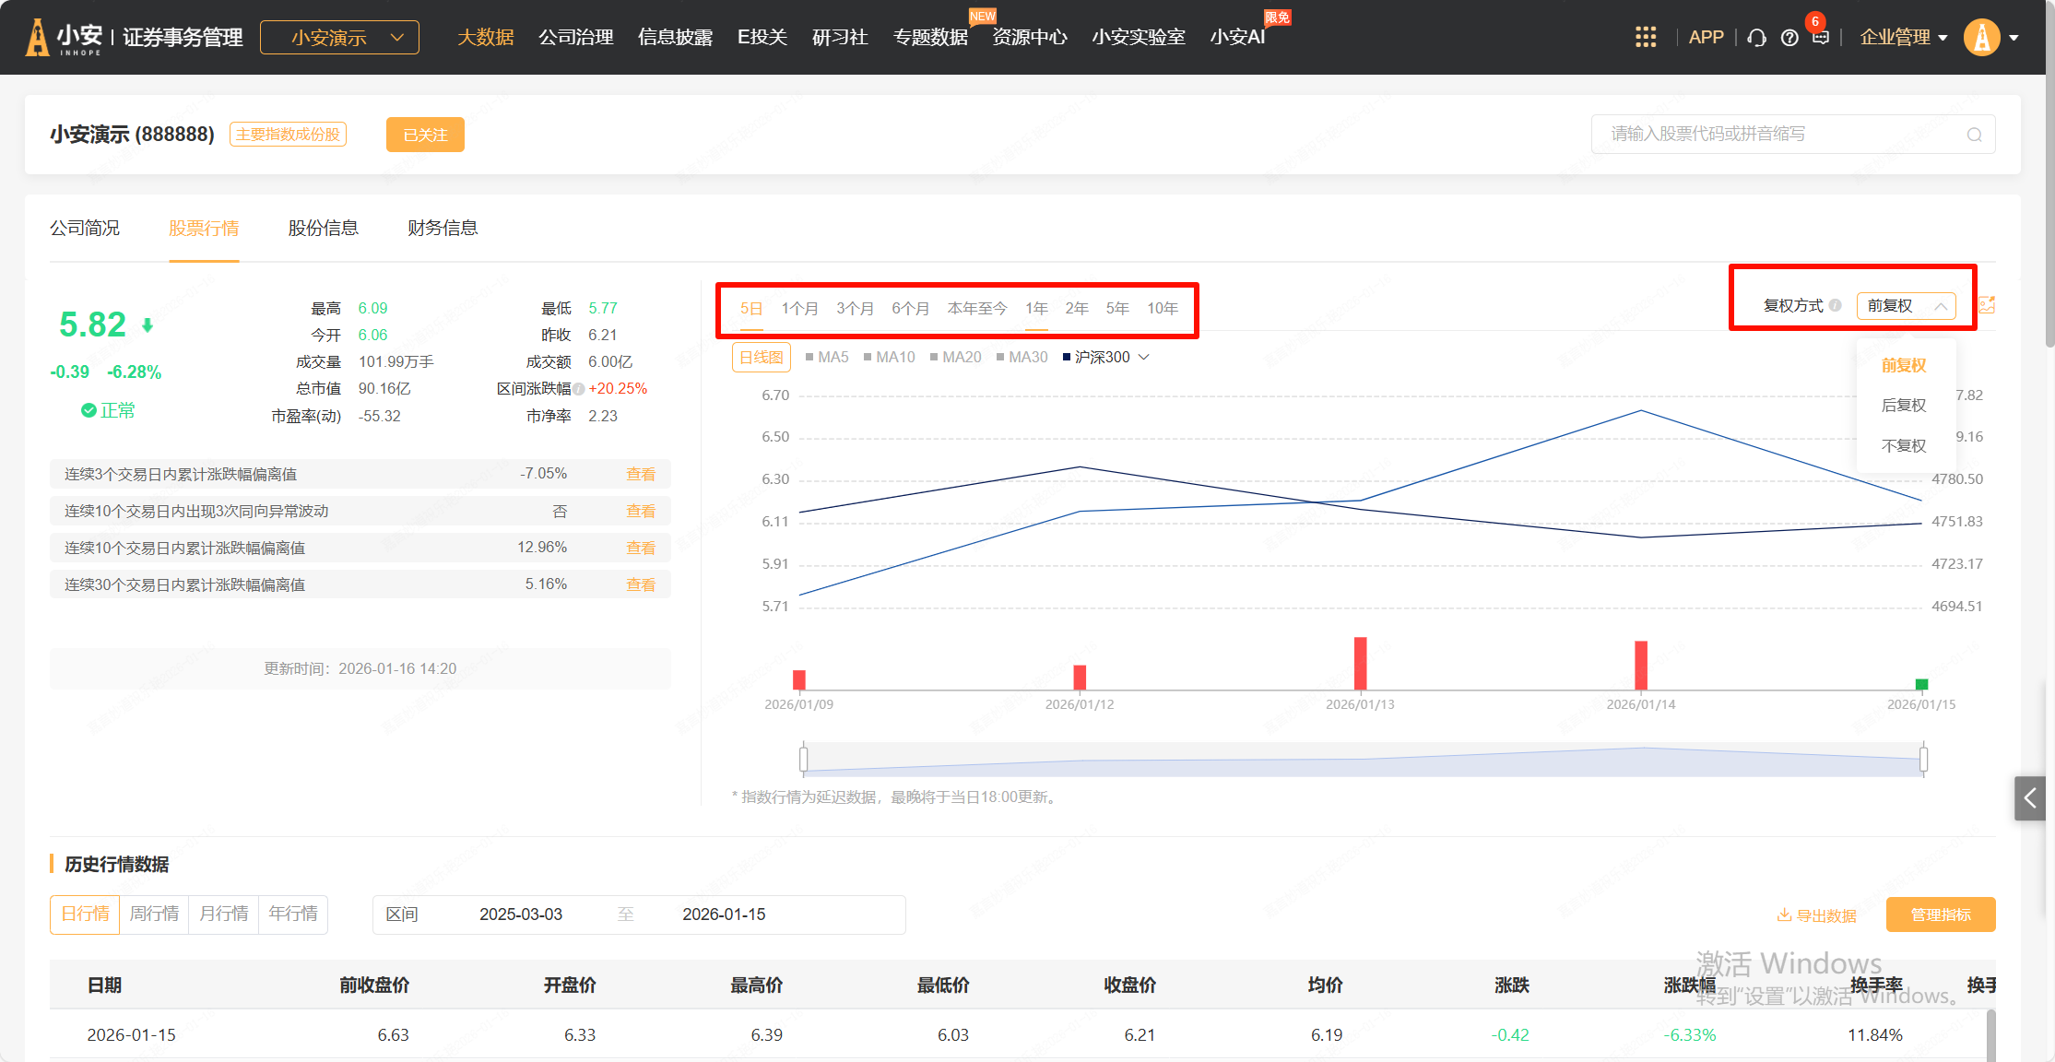
Task: Click the 复权方式 info icon
Action: [1836, 305]
